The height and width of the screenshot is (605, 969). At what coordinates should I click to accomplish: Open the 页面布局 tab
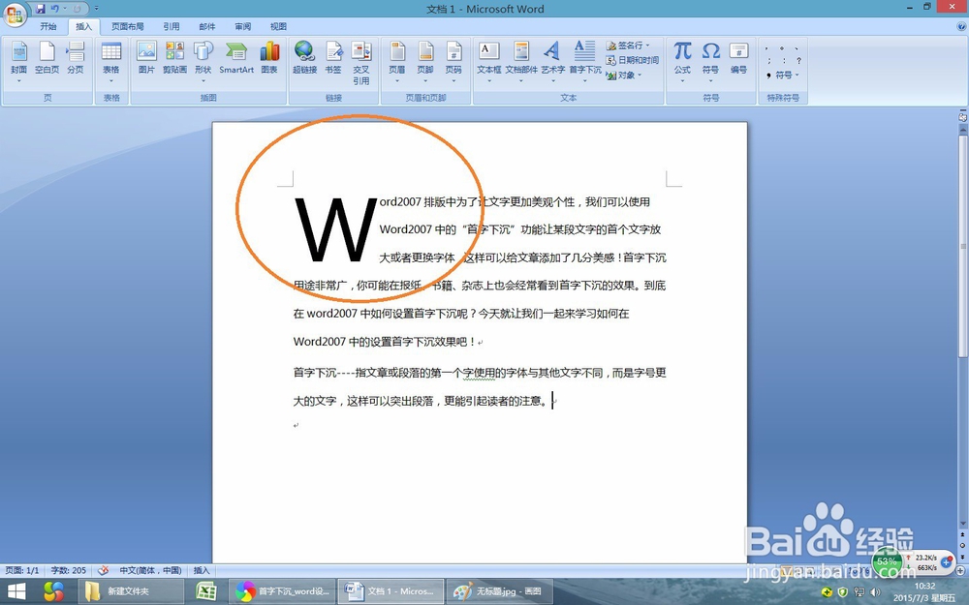[x=127, y=26]
